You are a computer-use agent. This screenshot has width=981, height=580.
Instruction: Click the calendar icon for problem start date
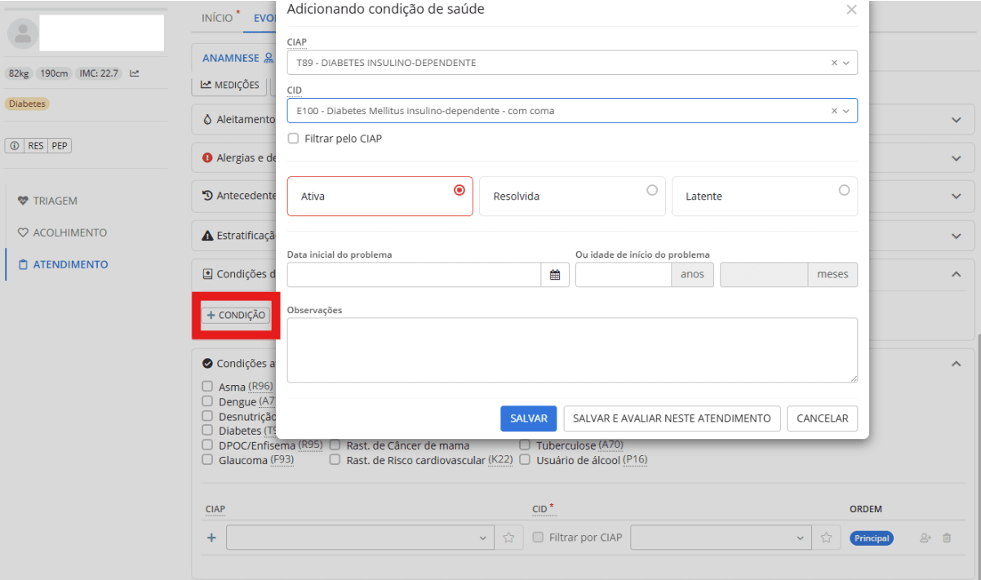tap(554, 275)
